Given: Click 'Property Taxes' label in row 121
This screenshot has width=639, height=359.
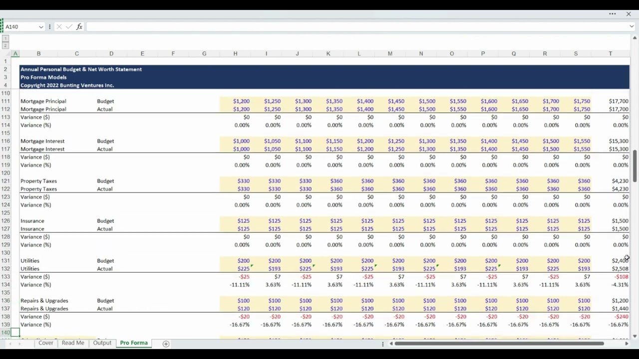Looking at the screenshot, I should 38,181.
